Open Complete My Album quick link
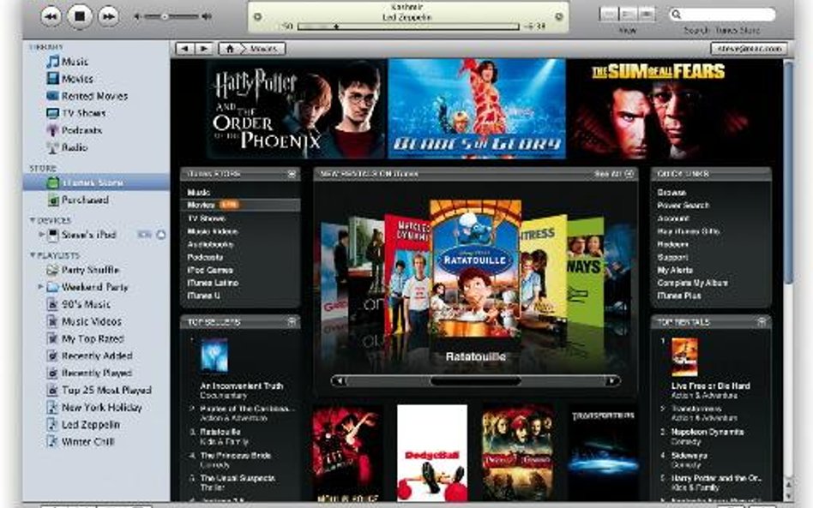The image size is (813, 508). pos(693,283)
